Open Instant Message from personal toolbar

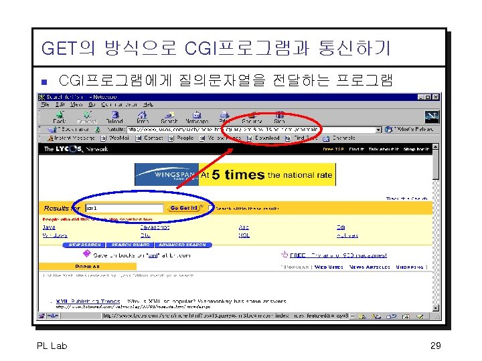(x=71, y=138)
